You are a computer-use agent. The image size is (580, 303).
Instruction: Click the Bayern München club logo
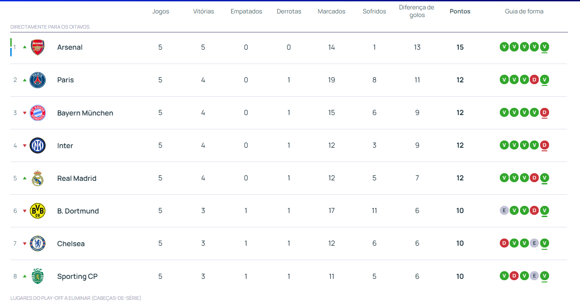38,113
